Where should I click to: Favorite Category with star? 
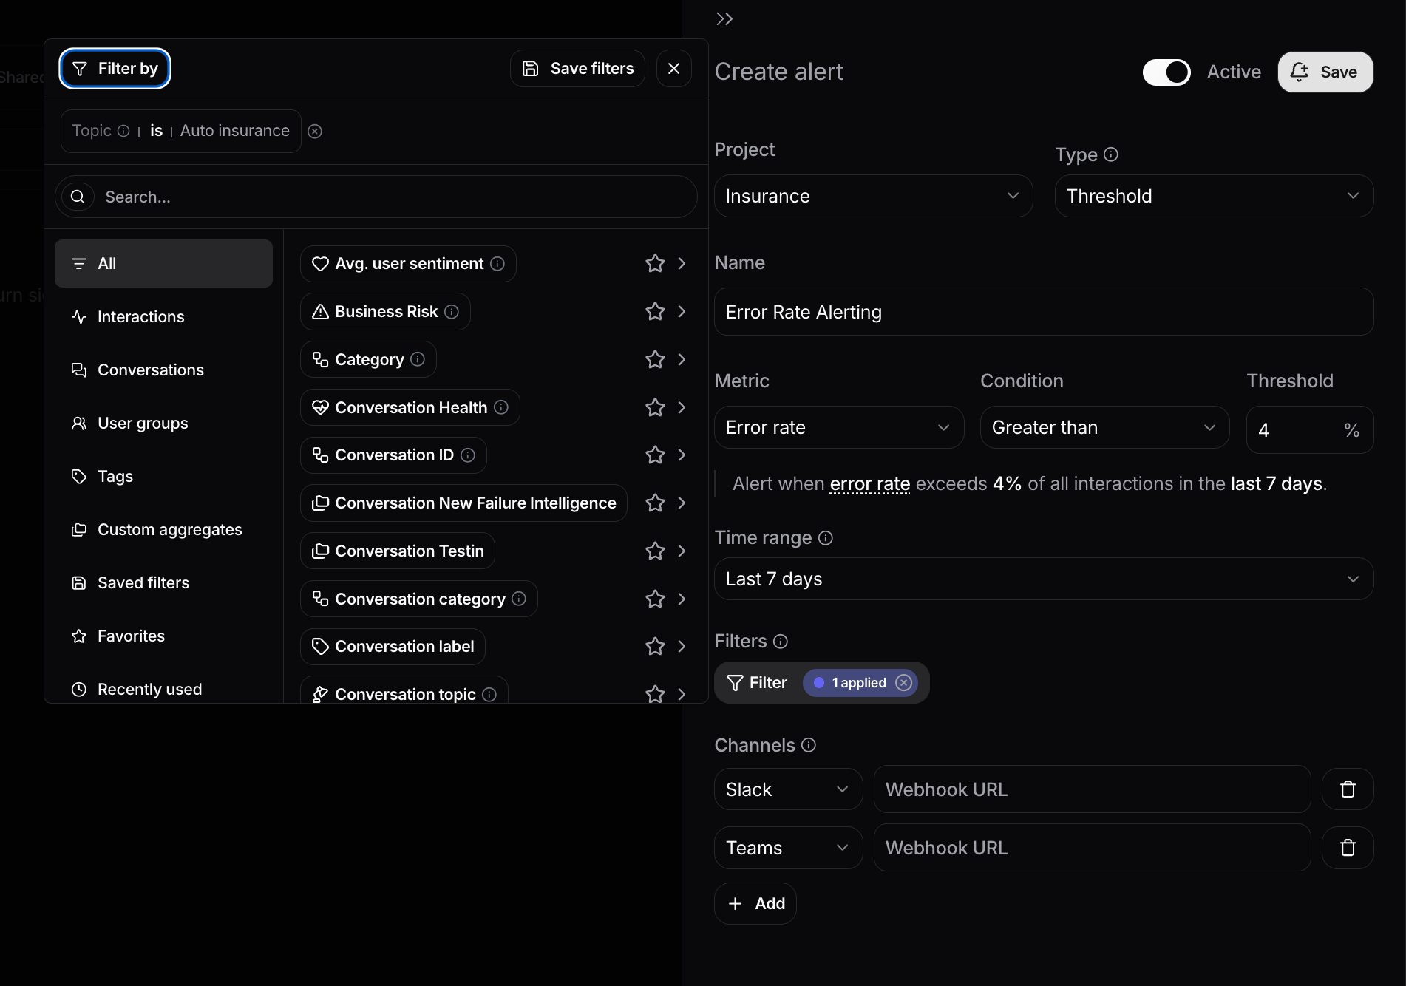point(655,360)
